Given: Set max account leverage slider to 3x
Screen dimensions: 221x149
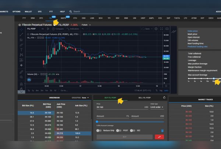Looking at the screenshot, I should [195, 78].
